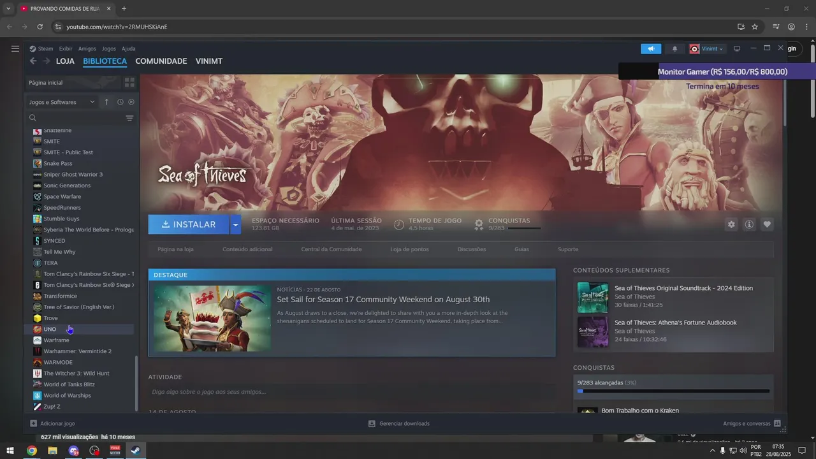Screen dimensions: 816x459
Task: Select The Witcher 3: Wild Hunt
Action: pyautogui.click(x=84, y=374)
